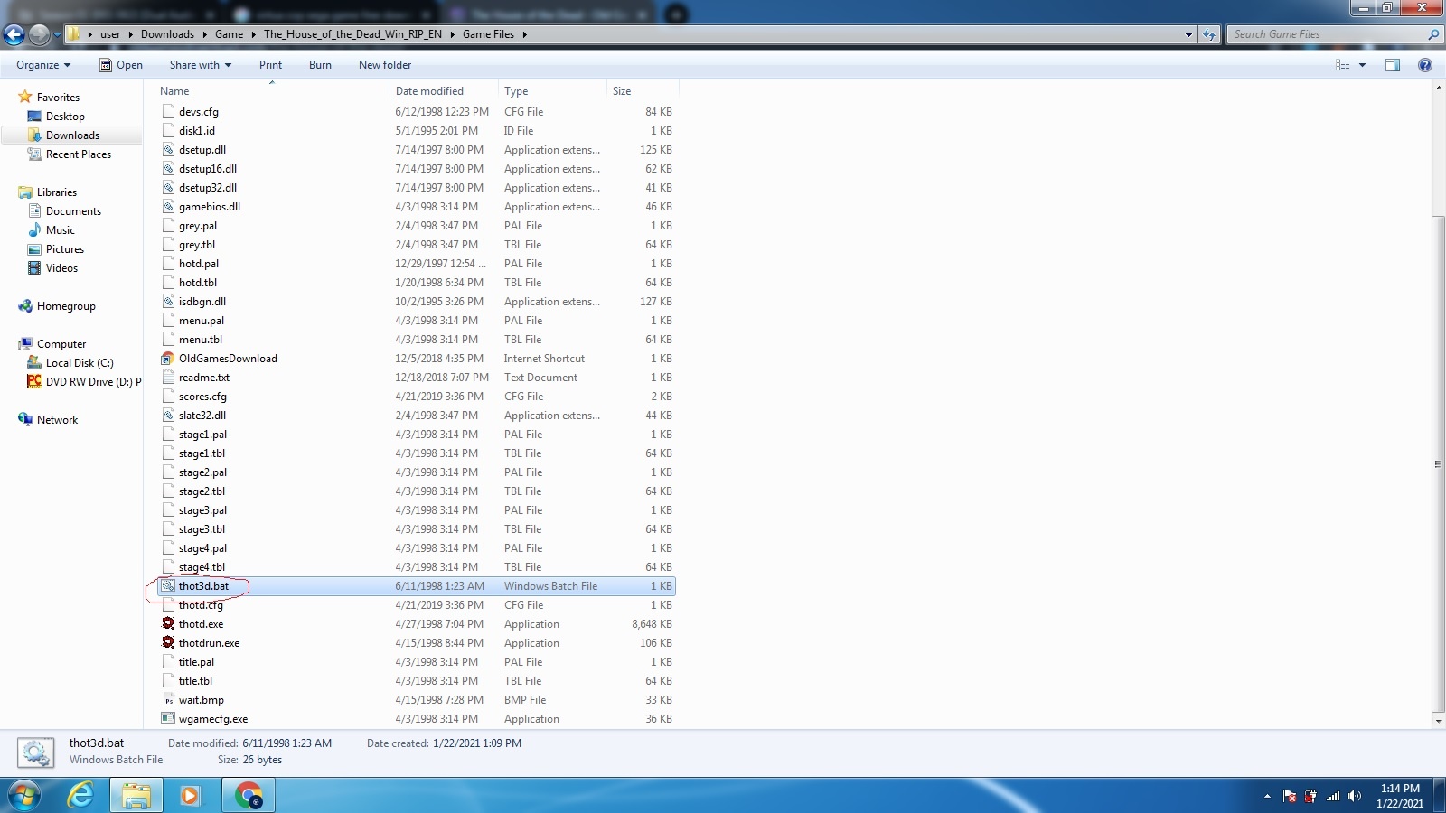Select the slate32.dll file icon

coord(168,415)
